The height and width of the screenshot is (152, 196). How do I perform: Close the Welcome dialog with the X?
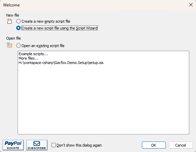pos(191,5)
